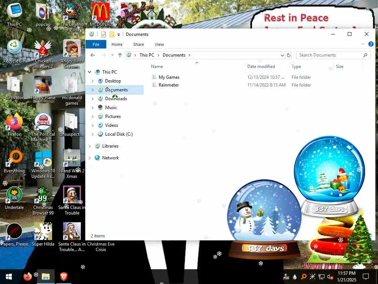378x284 pixels.
Task: Click the Properties quick access toolbar icon
Action: [x=104, y=34]
